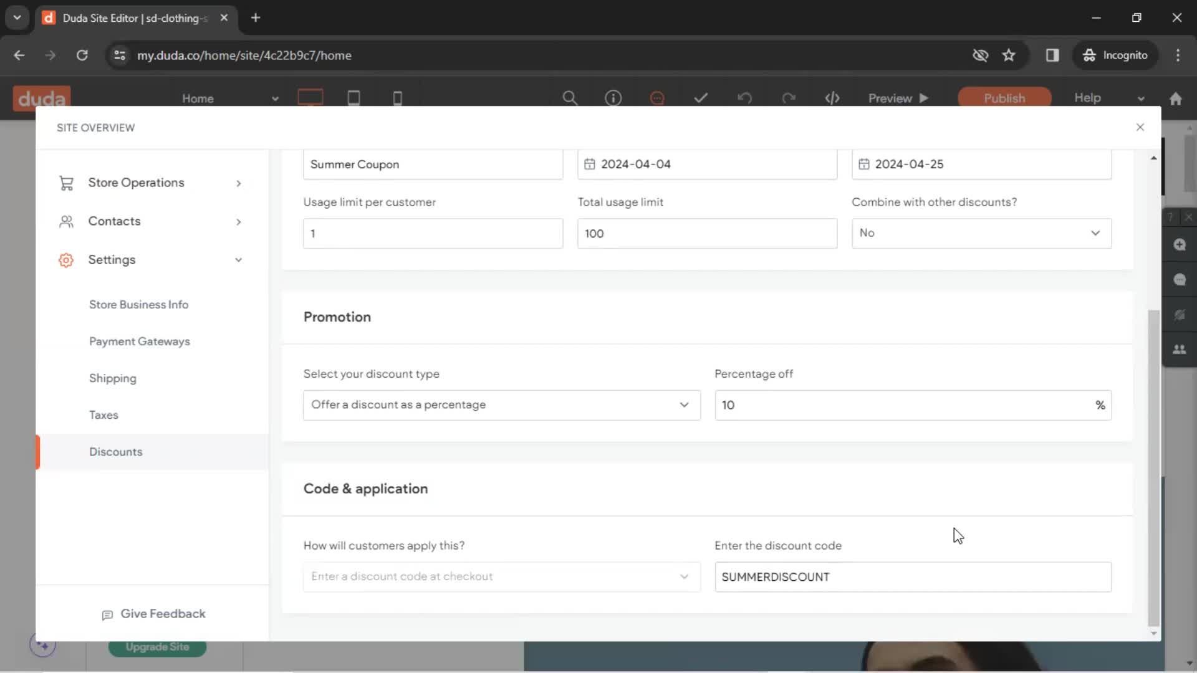Viewport: 1197px width, 673px height.
Task: Click the AI assistant sparkle icon
Action: [x=42, y=646]
